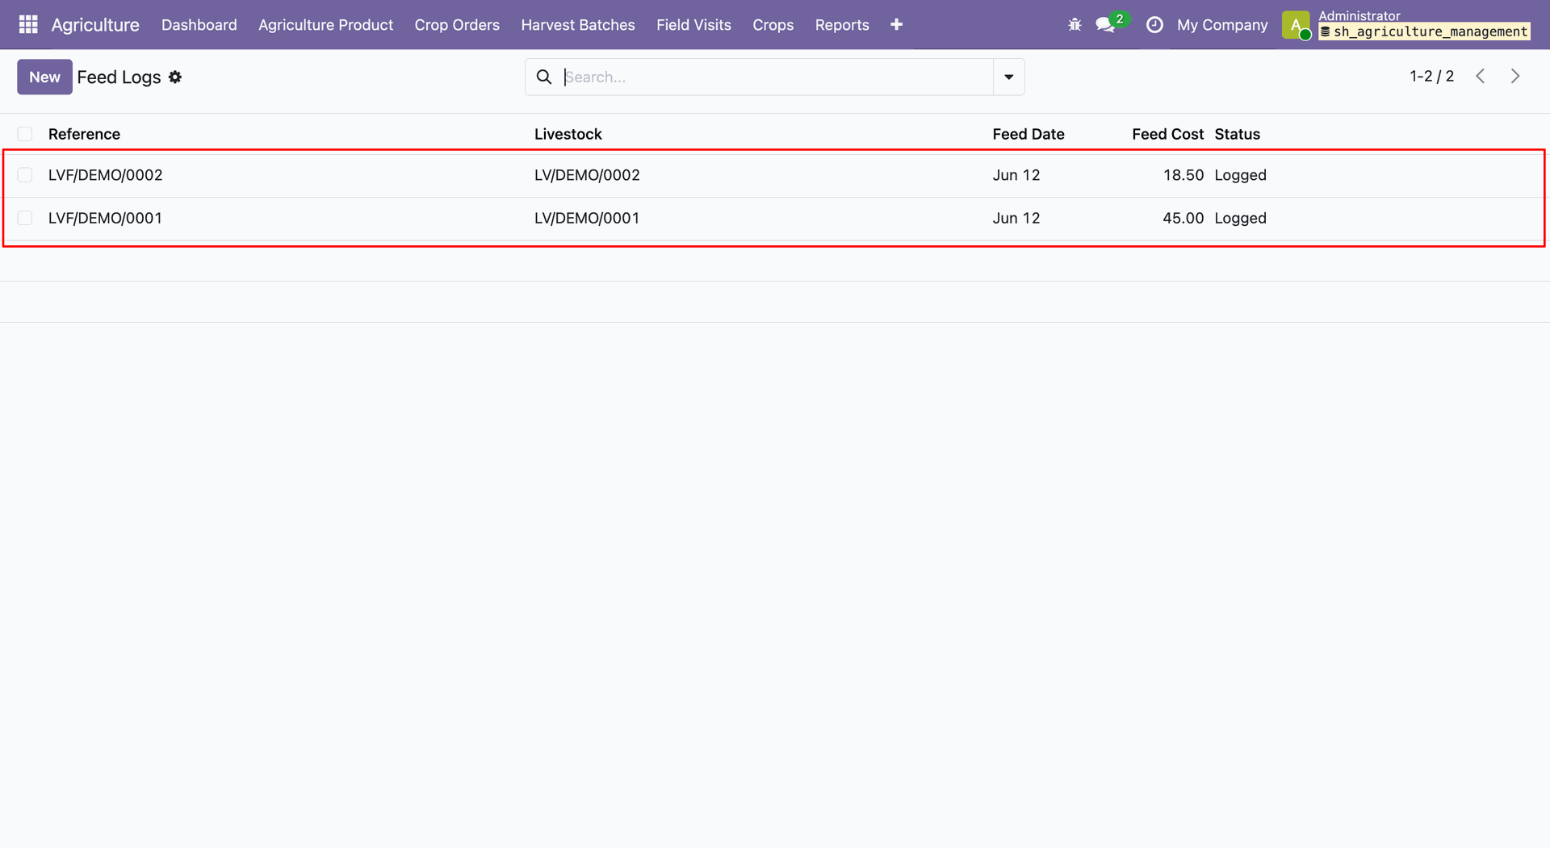Click livestock cell LV/DEMO/0002

click(x=587, y=175)
